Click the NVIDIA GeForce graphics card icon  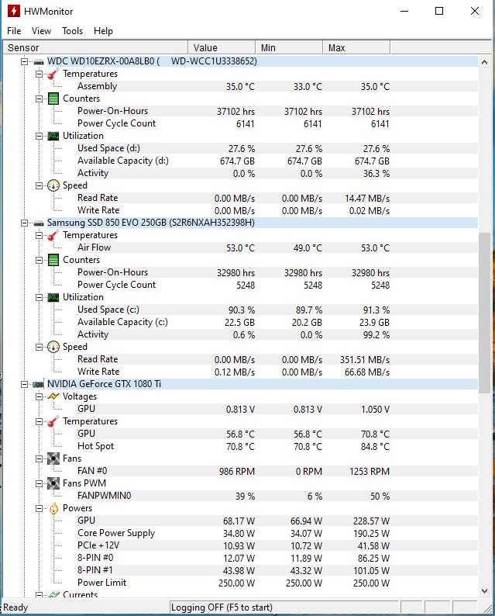(x=39, y=384)
